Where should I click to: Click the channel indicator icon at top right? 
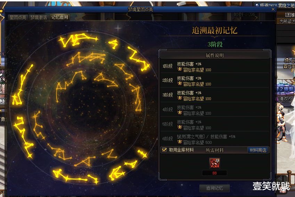(257, 5)
